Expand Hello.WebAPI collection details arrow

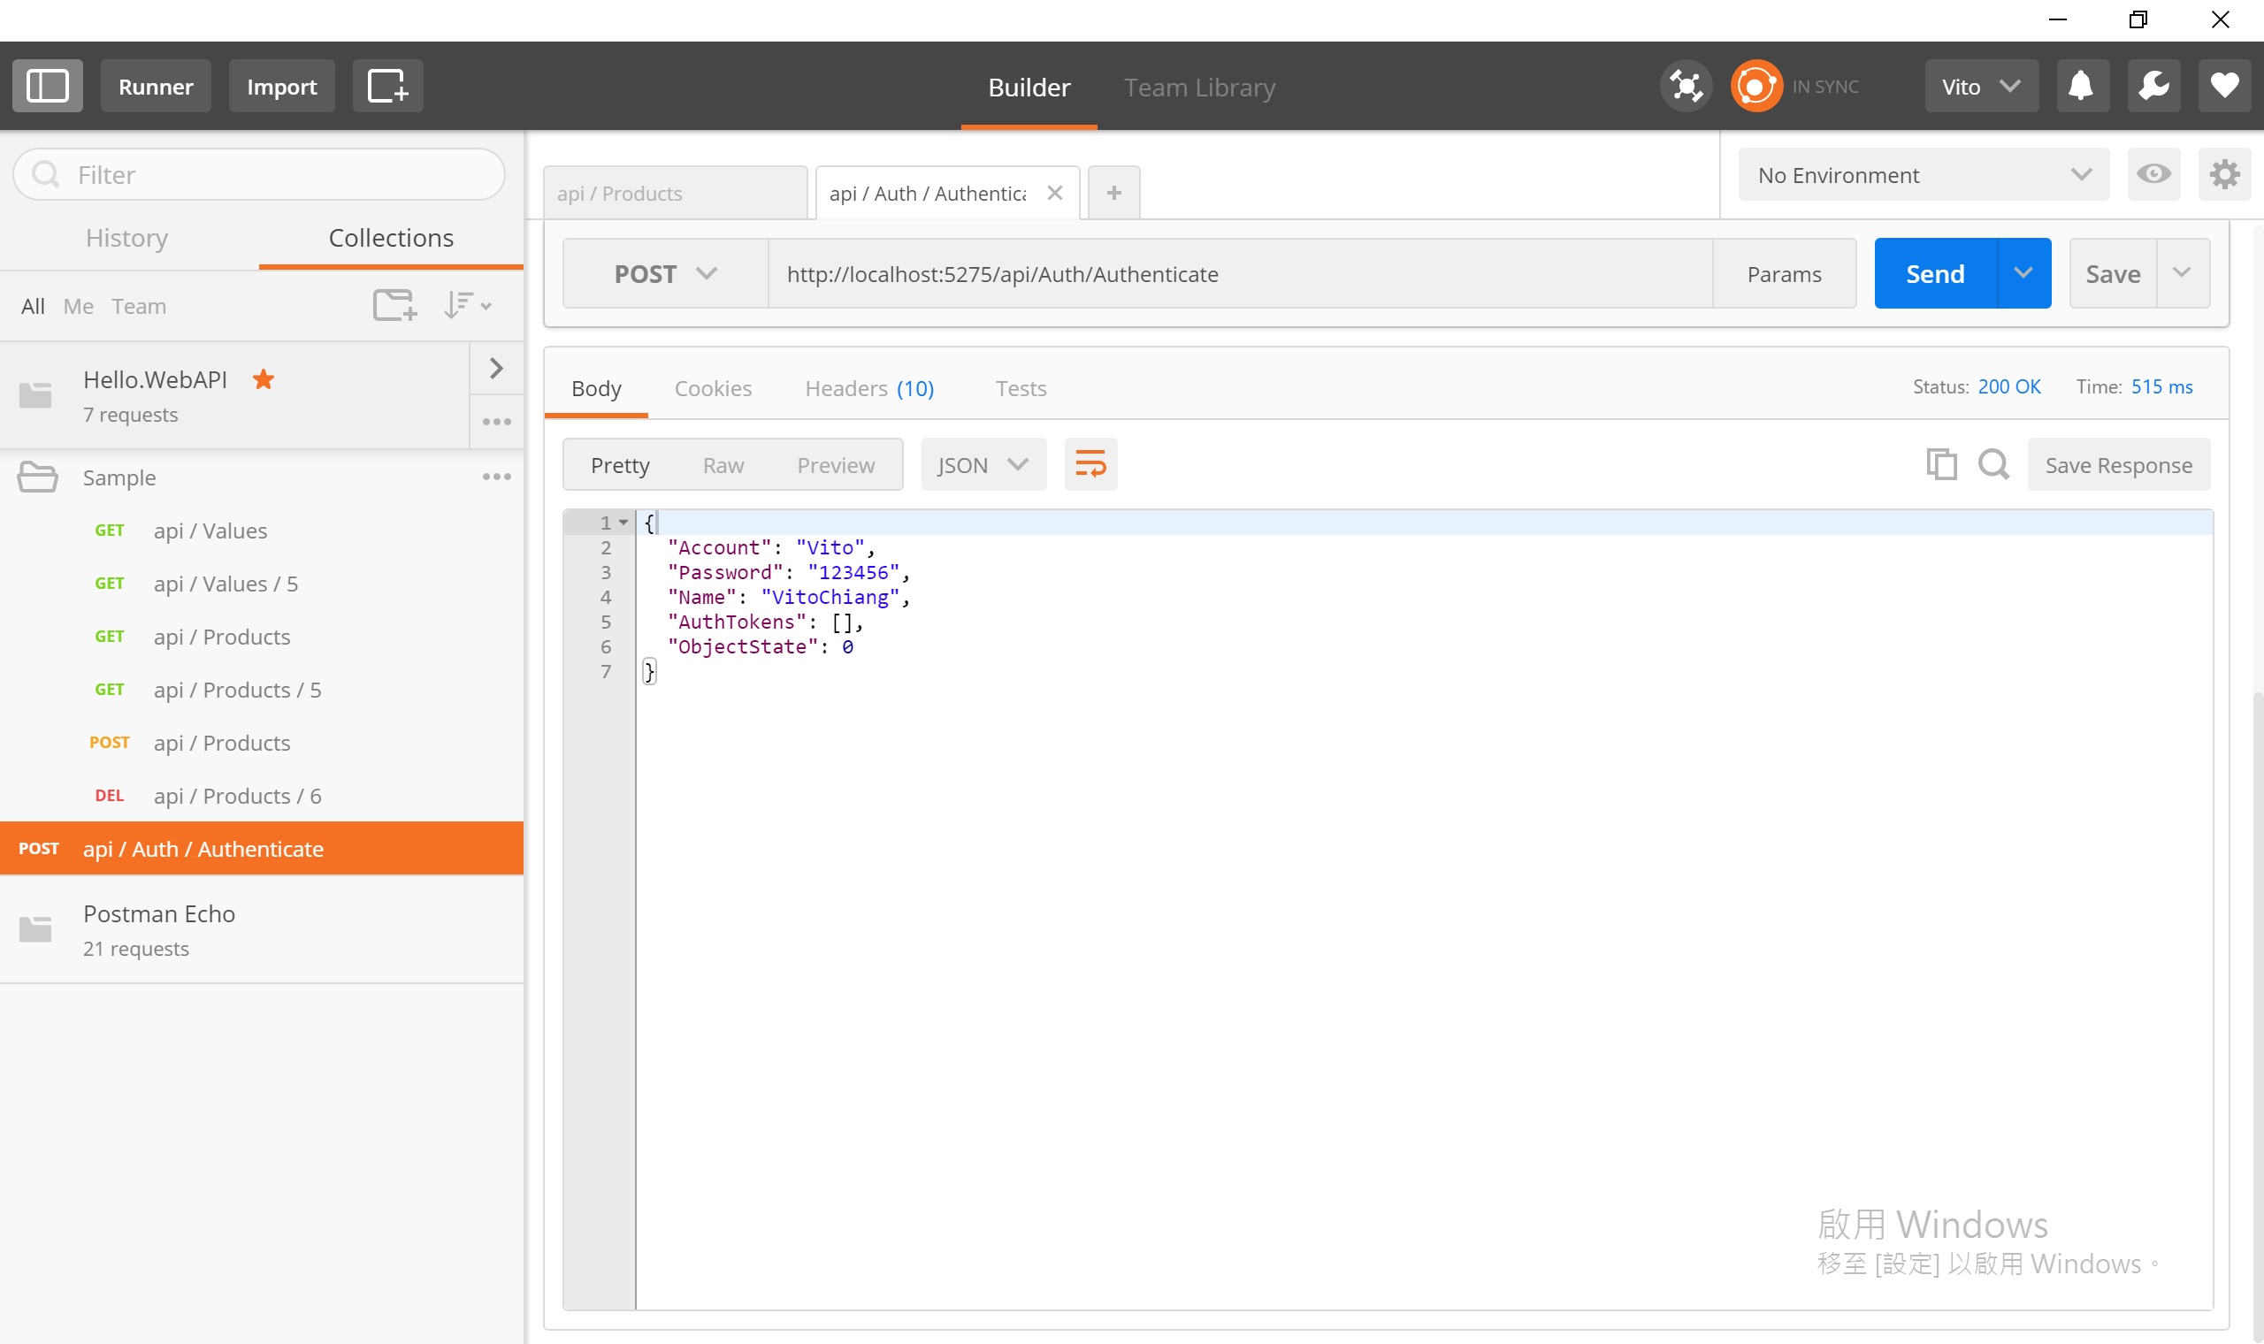point(496,368)
